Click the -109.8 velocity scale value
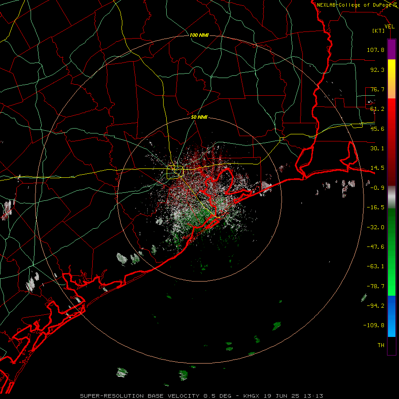The width and height of the screenshot is (399, 399). (374, 325)
